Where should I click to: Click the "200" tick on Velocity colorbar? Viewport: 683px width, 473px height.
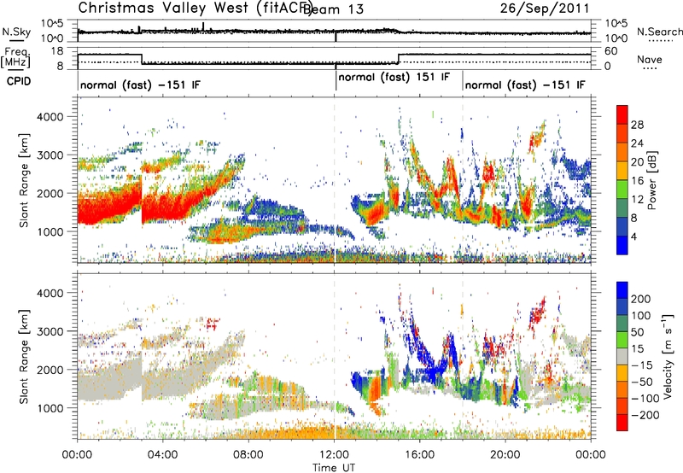[641, 299]
